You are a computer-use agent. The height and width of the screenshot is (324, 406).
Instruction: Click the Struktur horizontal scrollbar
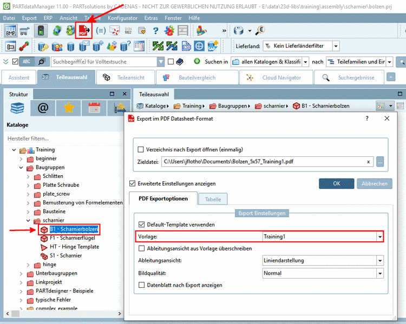pos(63,314)
